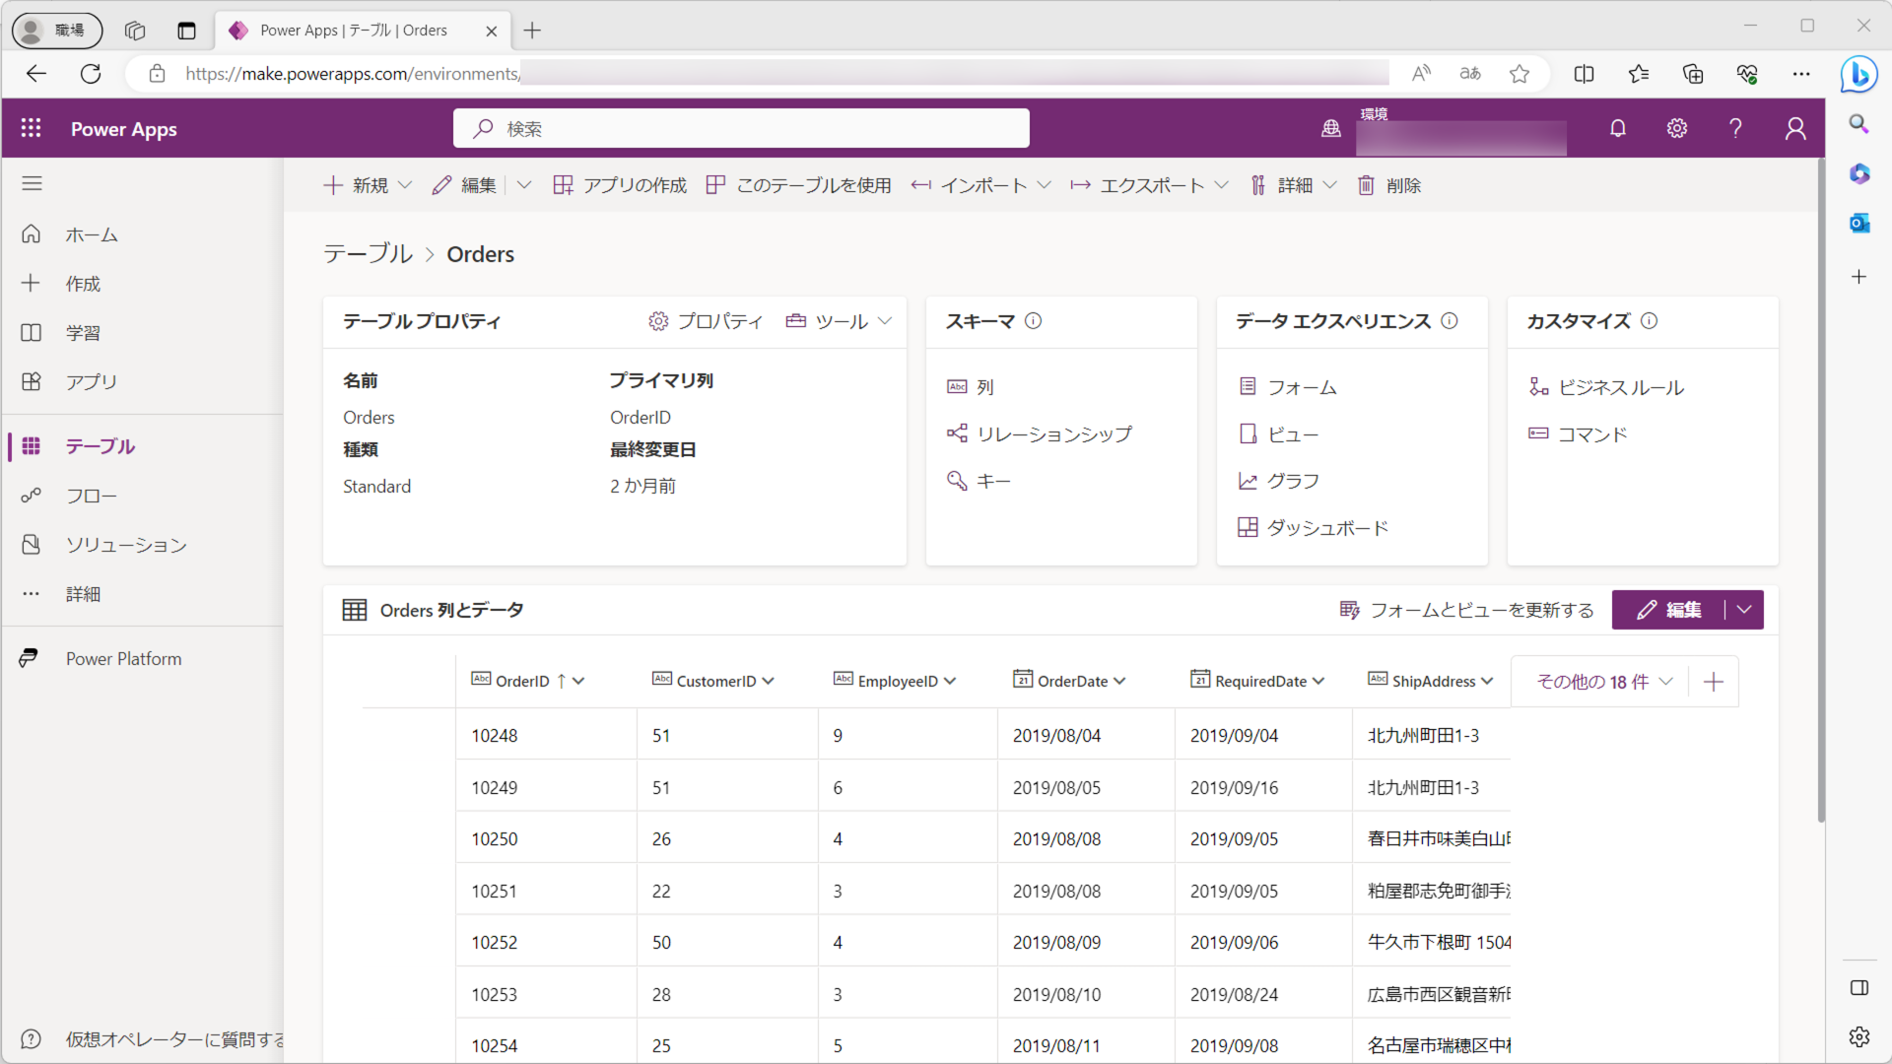The image size is (1892, 1064).
Task: Collapse the left navigation hamburger menu
Action: tap(32, 183)
